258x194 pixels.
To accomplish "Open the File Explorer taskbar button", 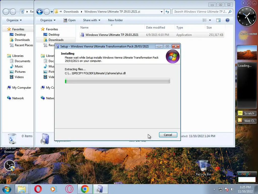I will click(x=22, y=189).
